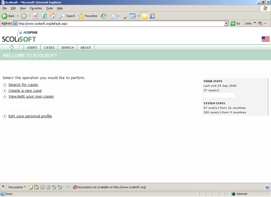Open the File menu
The height and width of the screenshot is (197, 271).
[5, 8]
